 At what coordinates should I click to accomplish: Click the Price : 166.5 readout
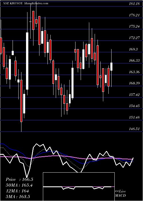[x=19, y=179]
